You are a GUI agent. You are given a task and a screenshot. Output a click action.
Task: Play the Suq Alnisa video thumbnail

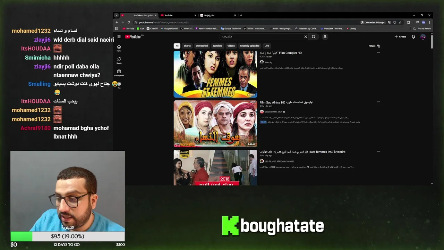(x=215, y=124)
